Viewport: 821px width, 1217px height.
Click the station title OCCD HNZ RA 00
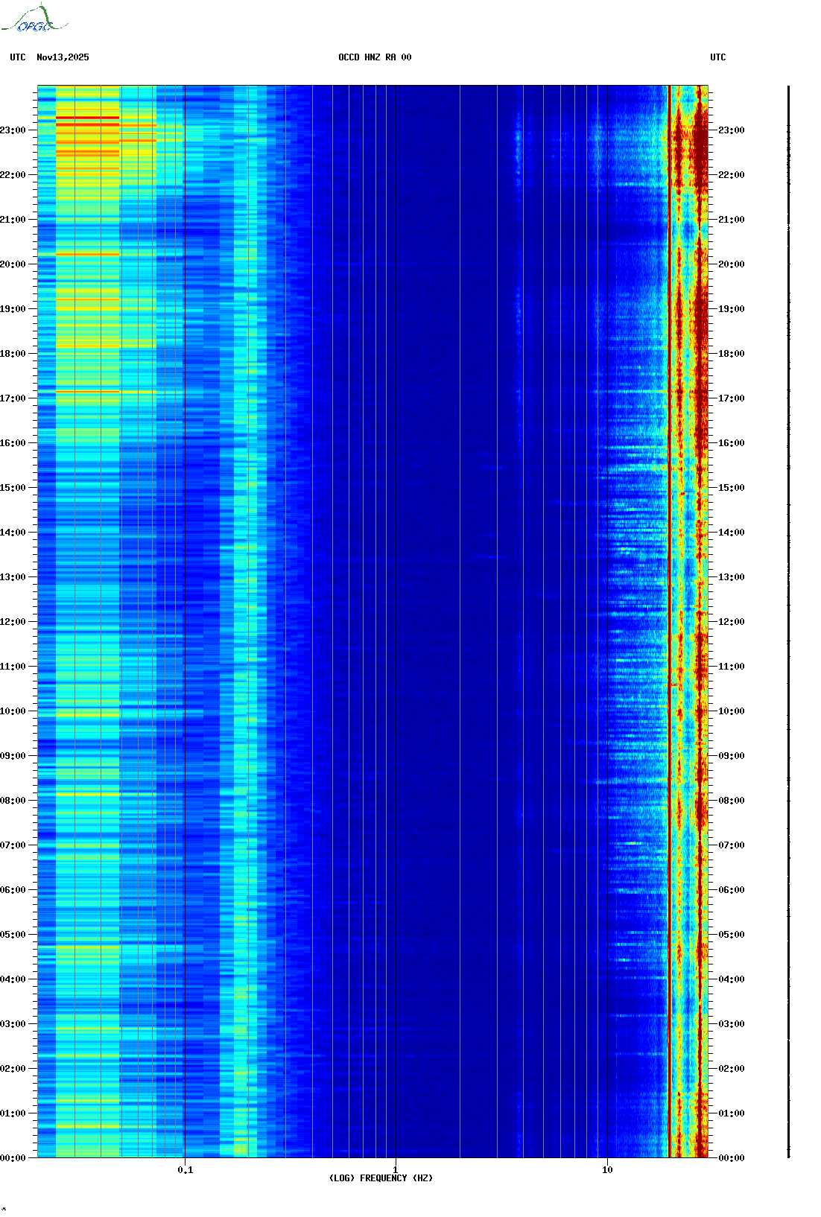pyautogui.click(x=375, y=57)
